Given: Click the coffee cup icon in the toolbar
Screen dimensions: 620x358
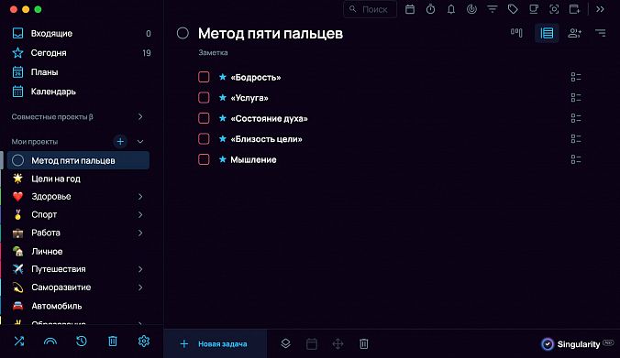Looking at the screenshot, I should coord(534,9).
